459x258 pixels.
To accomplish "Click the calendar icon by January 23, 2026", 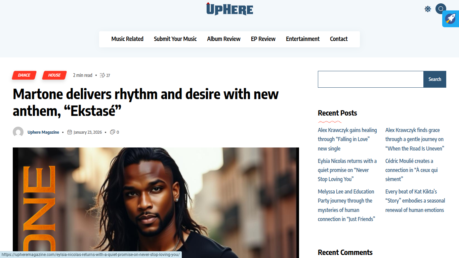I will coord(70,132).
